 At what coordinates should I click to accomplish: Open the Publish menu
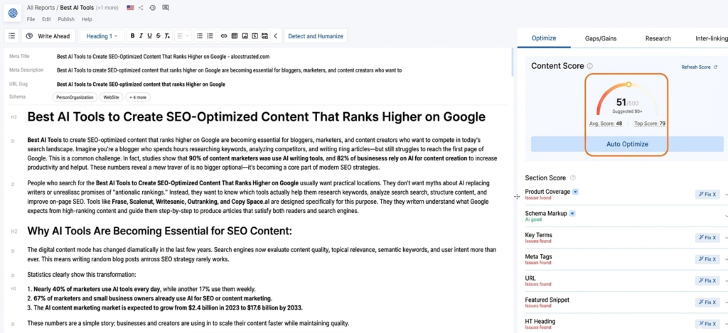coord(66,19)
